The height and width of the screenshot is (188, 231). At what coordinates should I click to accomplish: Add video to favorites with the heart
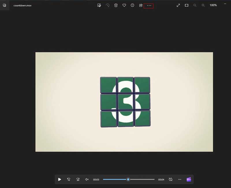124,5
